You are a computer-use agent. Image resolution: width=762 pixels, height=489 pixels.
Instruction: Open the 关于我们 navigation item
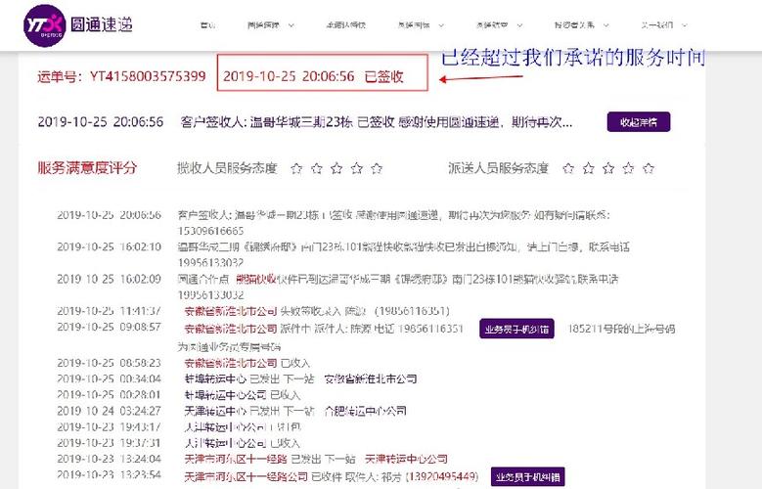point(656,25)
